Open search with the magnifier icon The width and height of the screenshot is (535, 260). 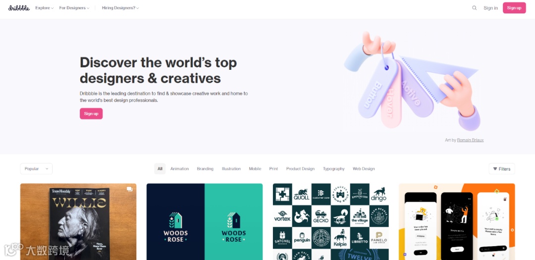pos(474,8)
